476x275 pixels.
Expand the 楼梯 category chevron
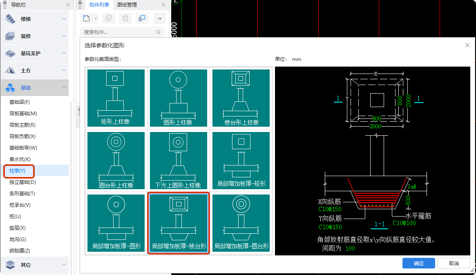[x=64, y=19]
